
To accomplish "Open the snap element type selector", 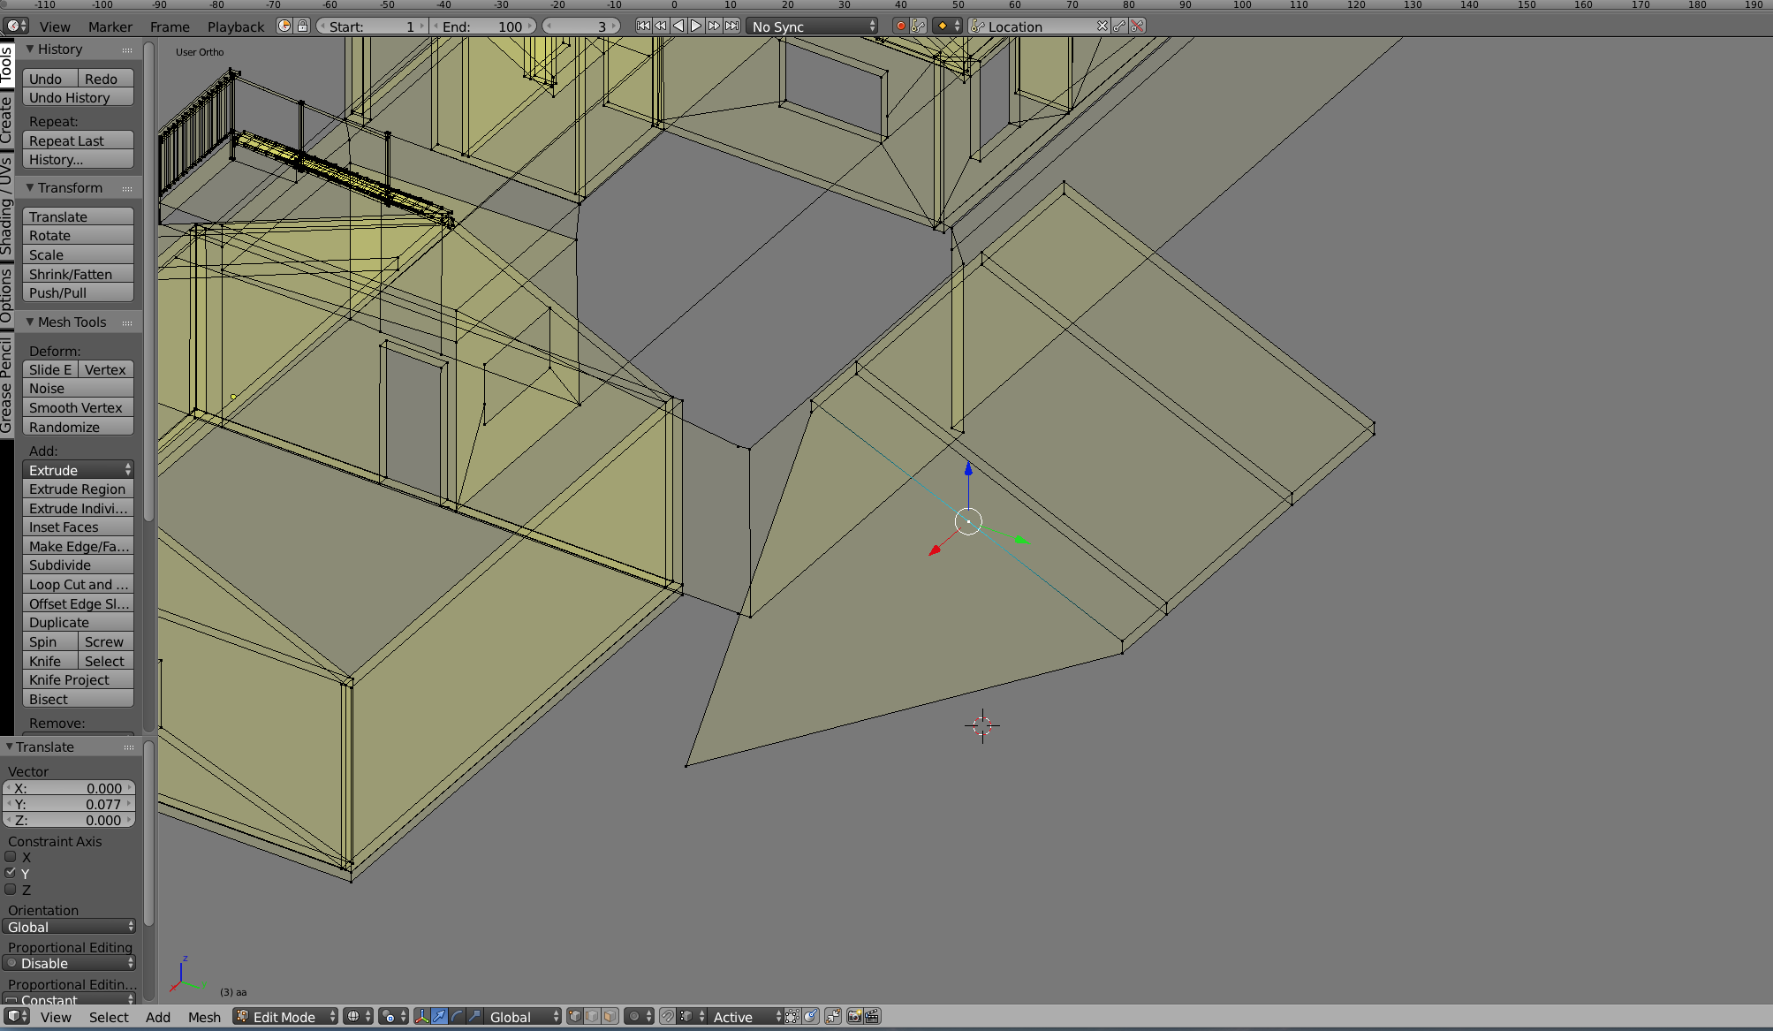I will tap(693, 1017).
